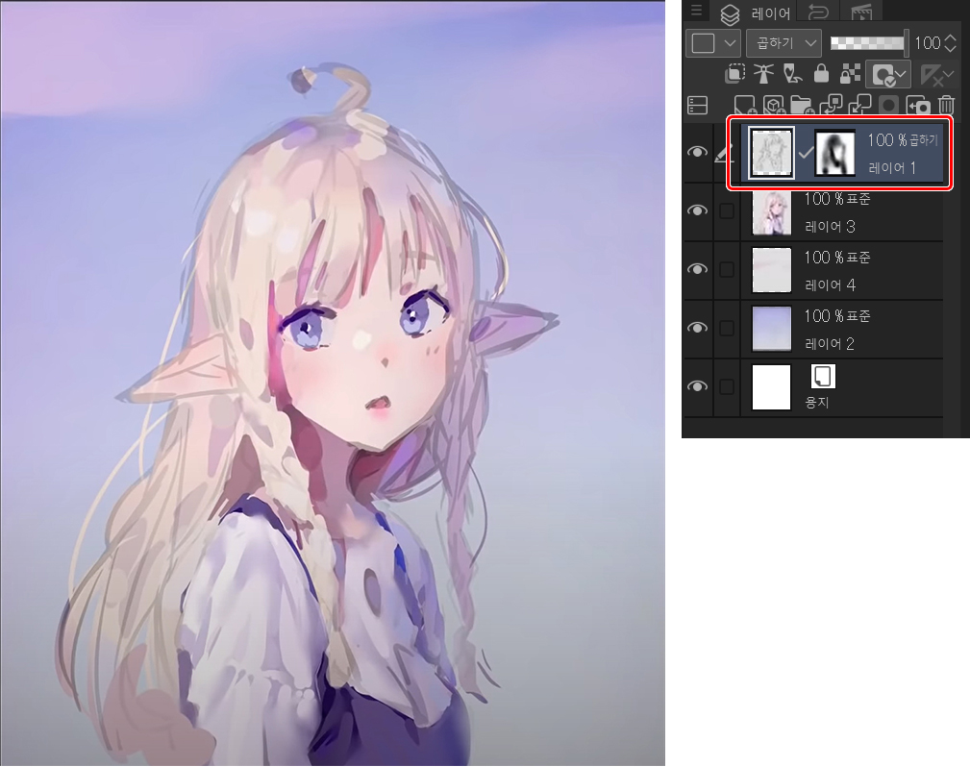Click the lock layer padlock icon
Viewport: 970px width, 767px height.
coord(821,74)
